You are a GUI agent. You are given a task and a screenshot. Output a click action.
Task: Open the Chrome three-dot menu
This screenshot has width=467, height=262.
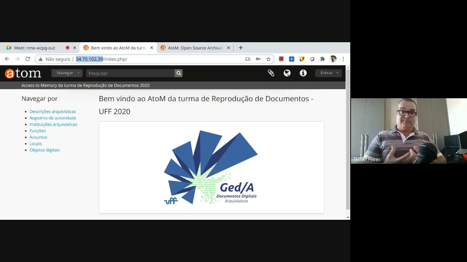pos(343,59)
